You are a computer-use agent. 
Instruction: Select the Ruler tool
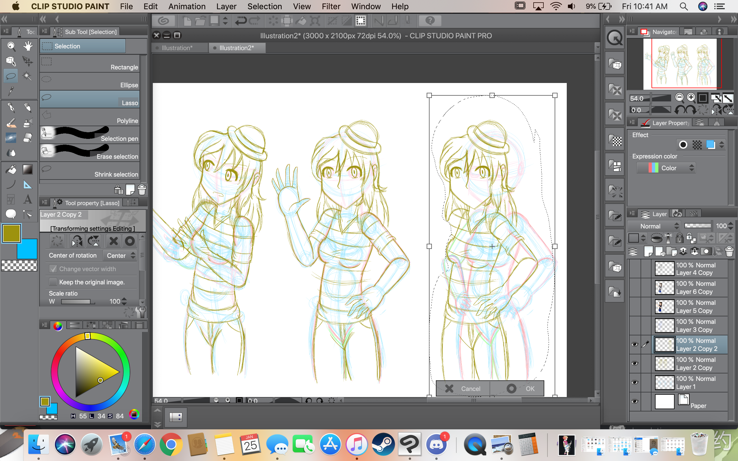(x=28, y=184)
